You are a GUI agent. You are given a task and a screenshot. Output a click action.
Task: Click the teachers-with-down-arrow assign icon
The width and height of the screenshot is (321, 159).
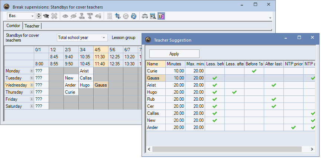click(82, 16)
